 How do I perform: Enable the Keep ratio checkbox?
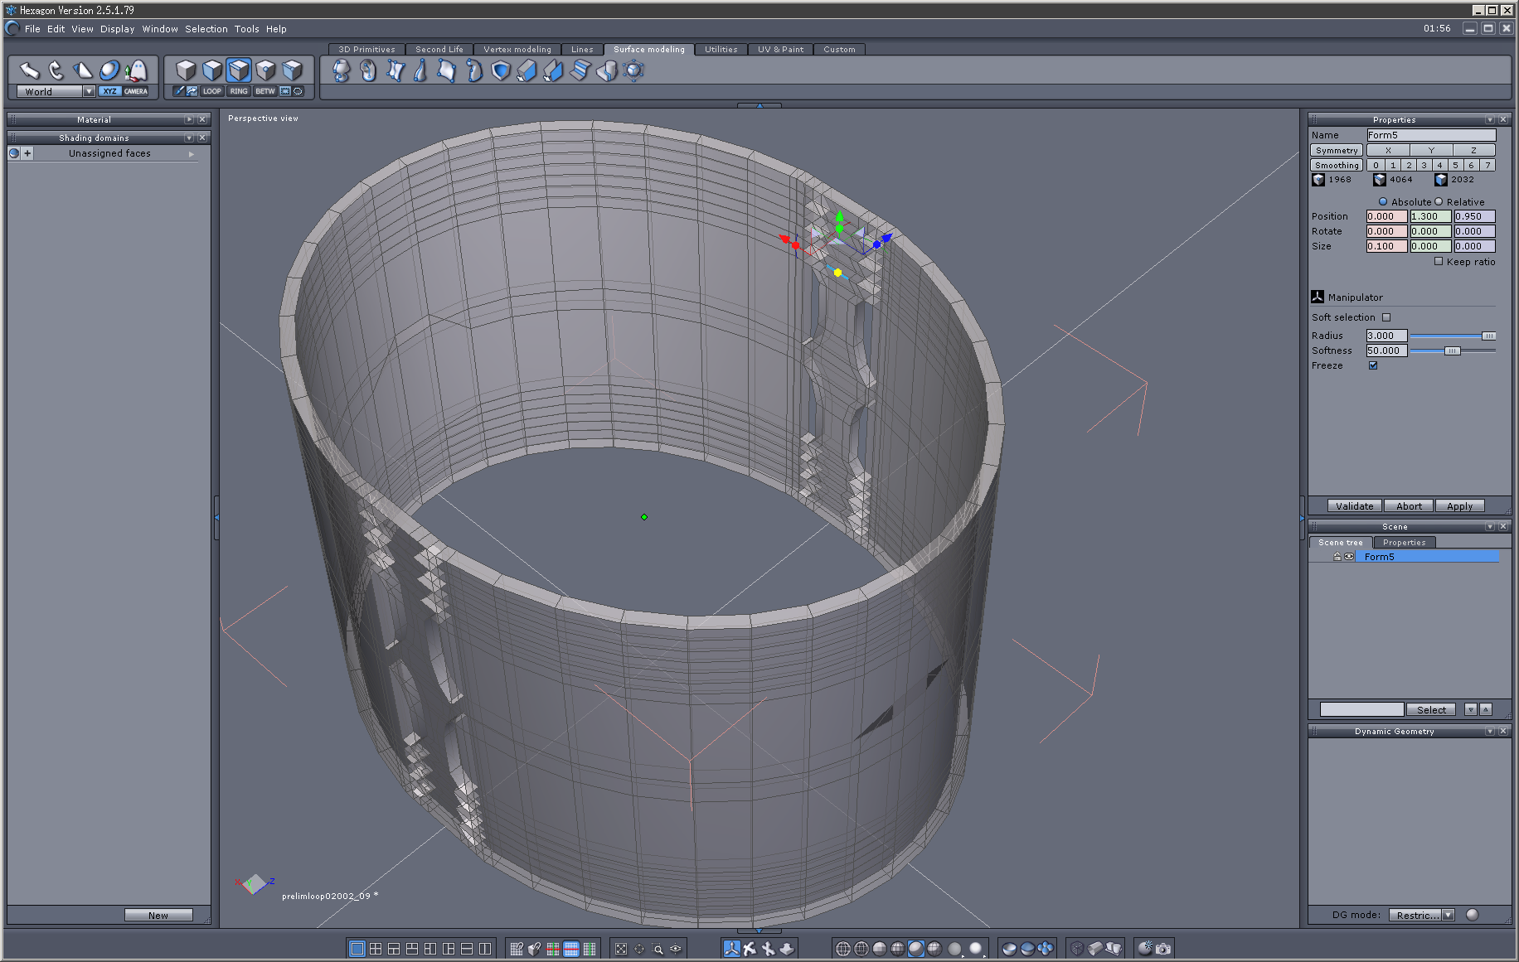pos(1439,261)
